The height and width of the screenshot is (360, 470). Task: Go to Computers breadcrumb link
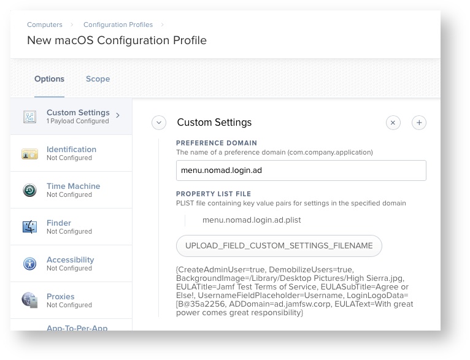[45, 25]
